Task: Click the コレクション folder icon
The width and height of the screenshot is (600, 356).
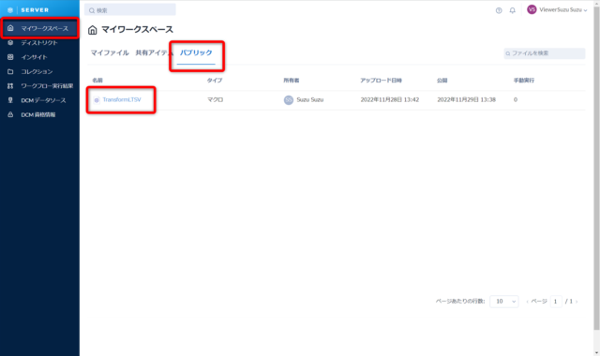Action: (10, 71)
